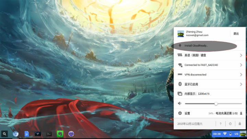247x139 pixels.
Task: Open 英语（美国）键盘 input settings
Action: [x=210, y=55]
